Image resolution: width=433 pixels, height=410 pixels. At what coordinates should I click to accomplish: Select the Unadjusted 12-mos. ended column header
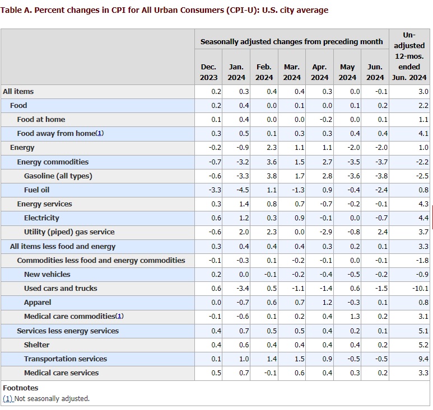413,56
